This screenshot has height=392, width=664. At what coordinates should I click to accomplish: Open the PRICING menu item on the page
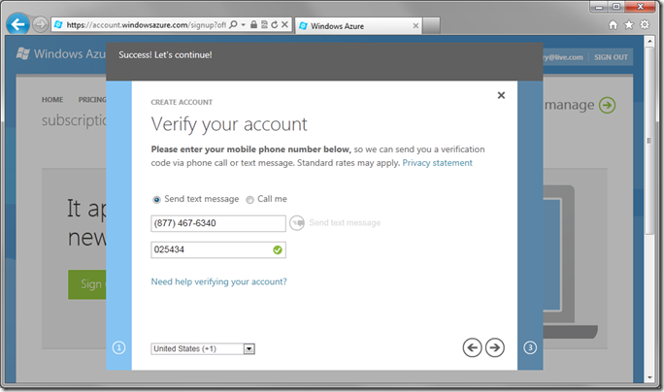pos(92,100)
